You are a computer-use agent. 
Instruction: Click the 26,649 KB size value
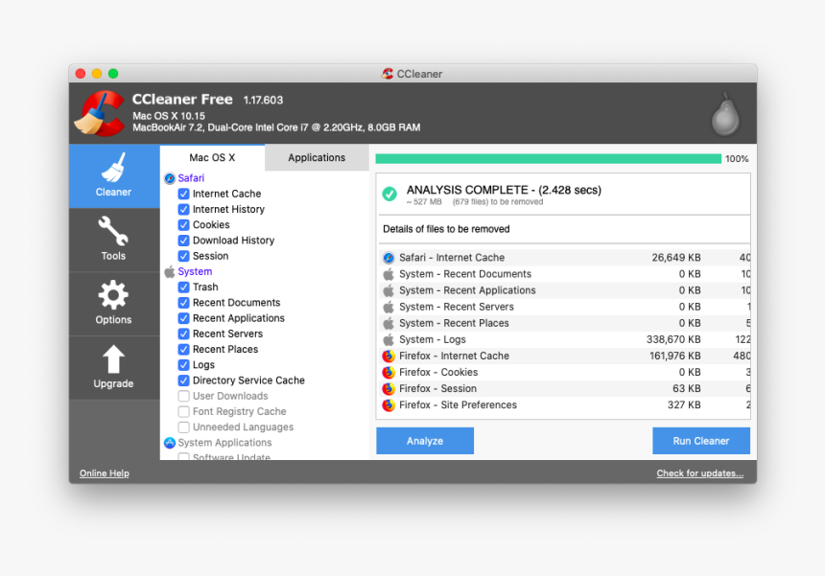coord(676,258)
